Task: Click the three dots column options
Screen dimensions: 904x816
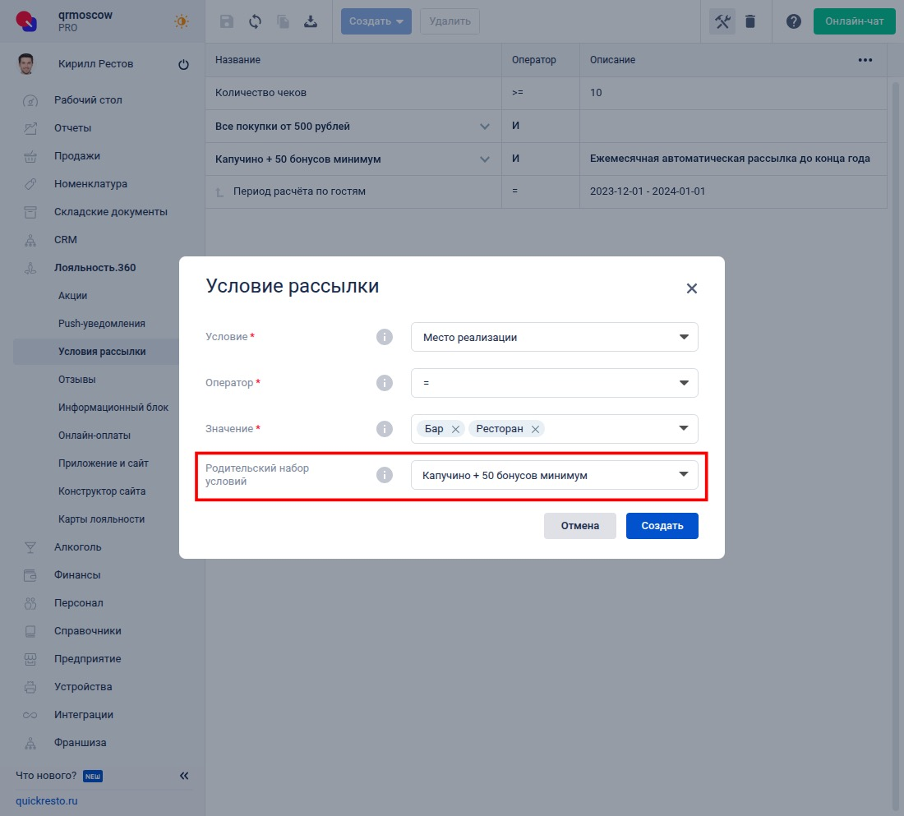Action: [865, 60]
